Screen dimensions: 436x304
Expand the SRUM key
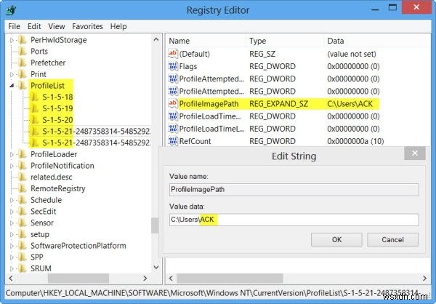pyautogui.click(x=12, y=268)
